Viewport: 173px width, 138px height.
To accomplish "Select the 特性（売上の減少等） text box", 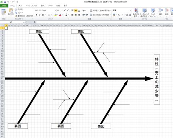I will 157,79.
